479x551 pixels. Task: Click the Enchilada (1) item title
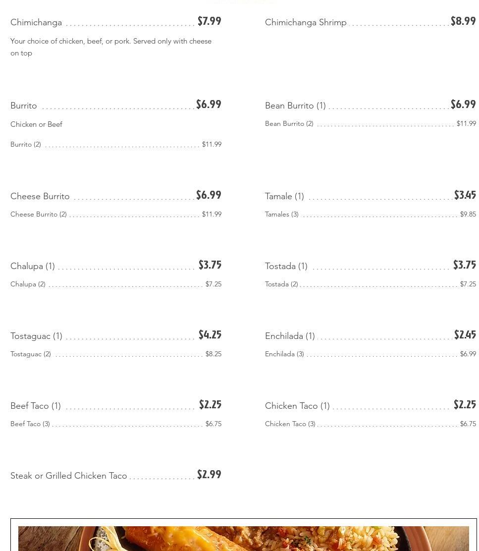click(x=290, y=336)
